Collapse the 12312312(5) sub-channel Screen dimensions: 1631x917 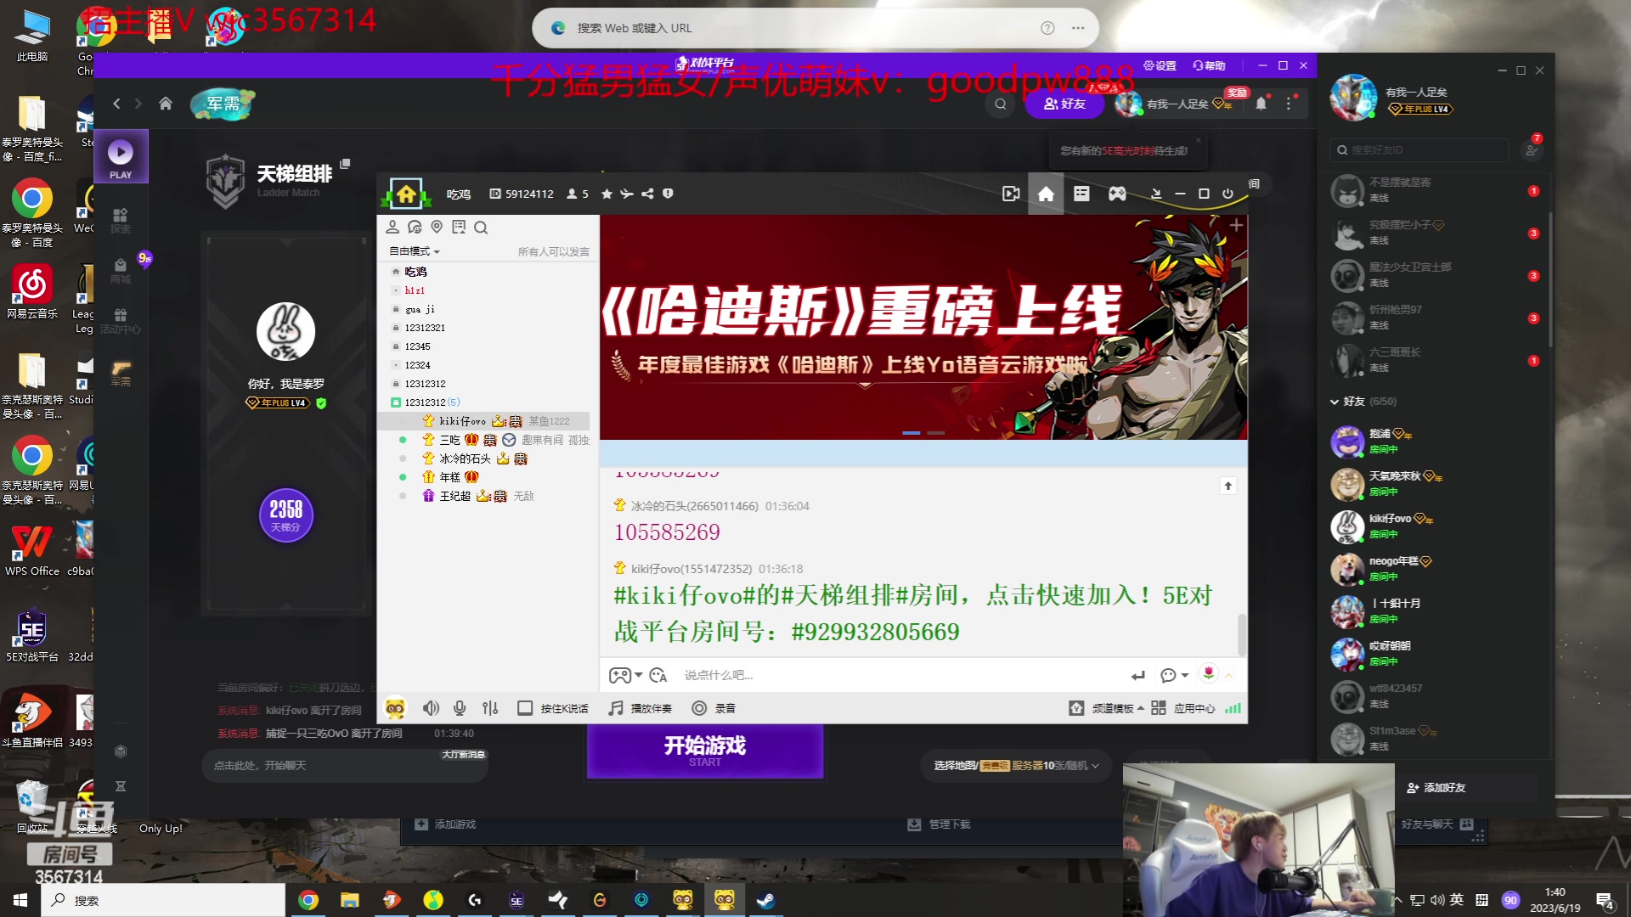pyautogui.click(x=395, y=402)
